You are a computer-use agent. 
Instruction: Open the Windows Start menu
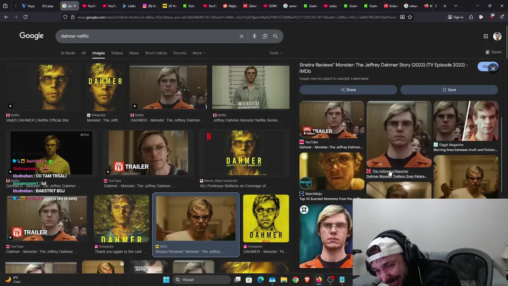[x=166, y=280]
